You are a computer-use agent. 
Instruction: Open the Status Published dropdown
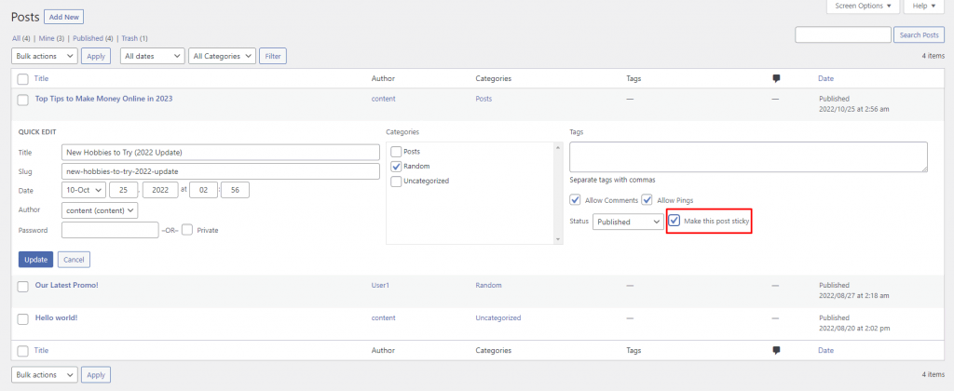628,222
